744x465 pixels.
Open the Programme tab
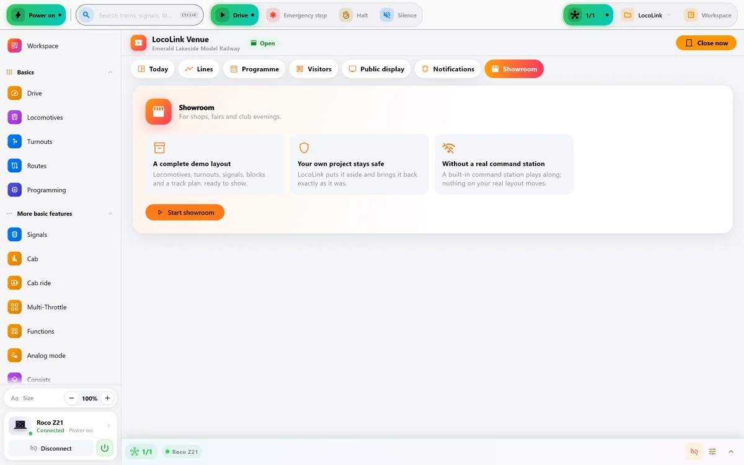click(x=254, y=69)
